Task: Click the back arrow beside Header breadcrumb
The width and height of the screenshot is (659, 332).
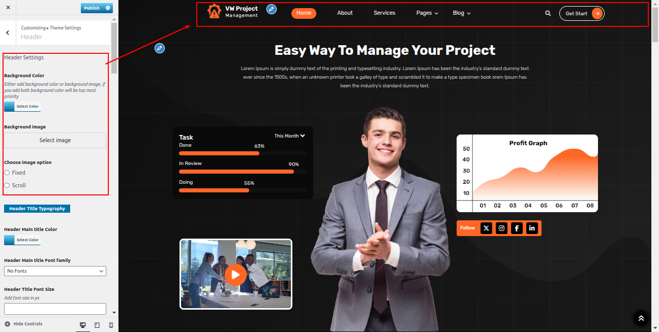Action: coord(8,32)
